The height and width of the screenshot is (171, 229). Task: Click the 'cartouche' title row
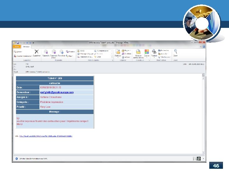[55, 83]
